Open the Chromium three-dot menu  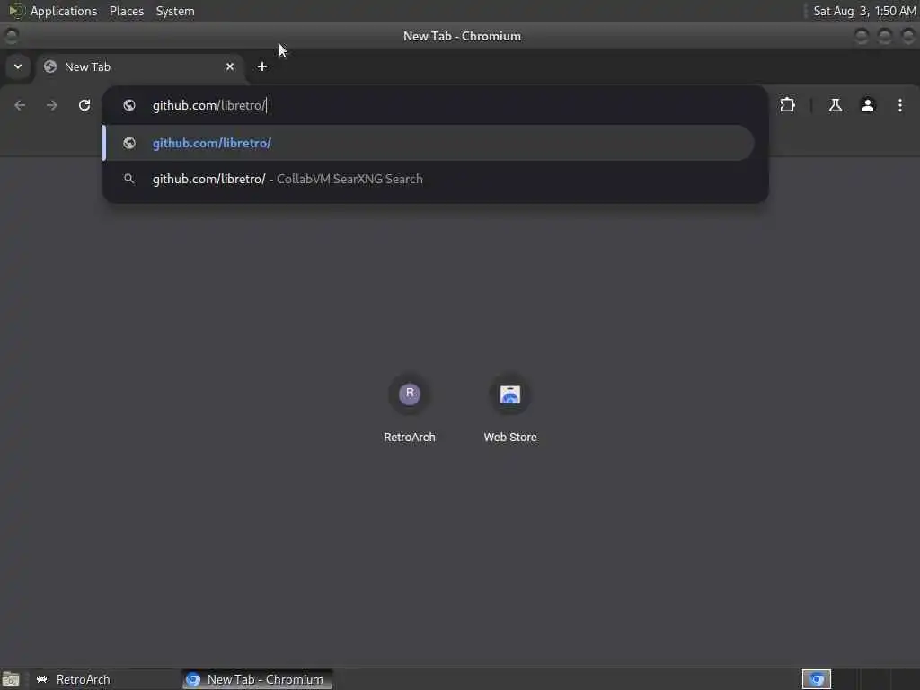tap(900, 105)
